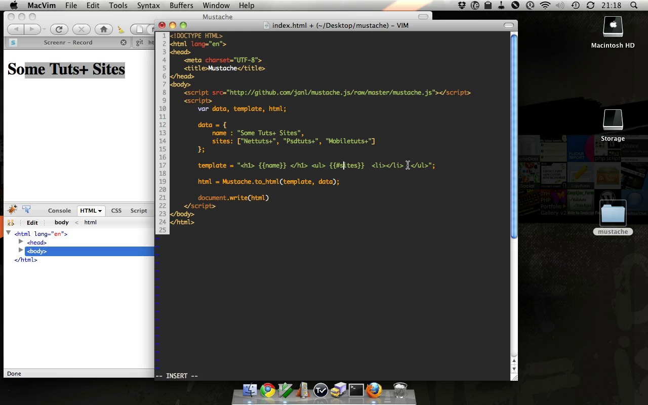Open the Wi-Fi status menu
648x405 pixels.
point(545,5)
